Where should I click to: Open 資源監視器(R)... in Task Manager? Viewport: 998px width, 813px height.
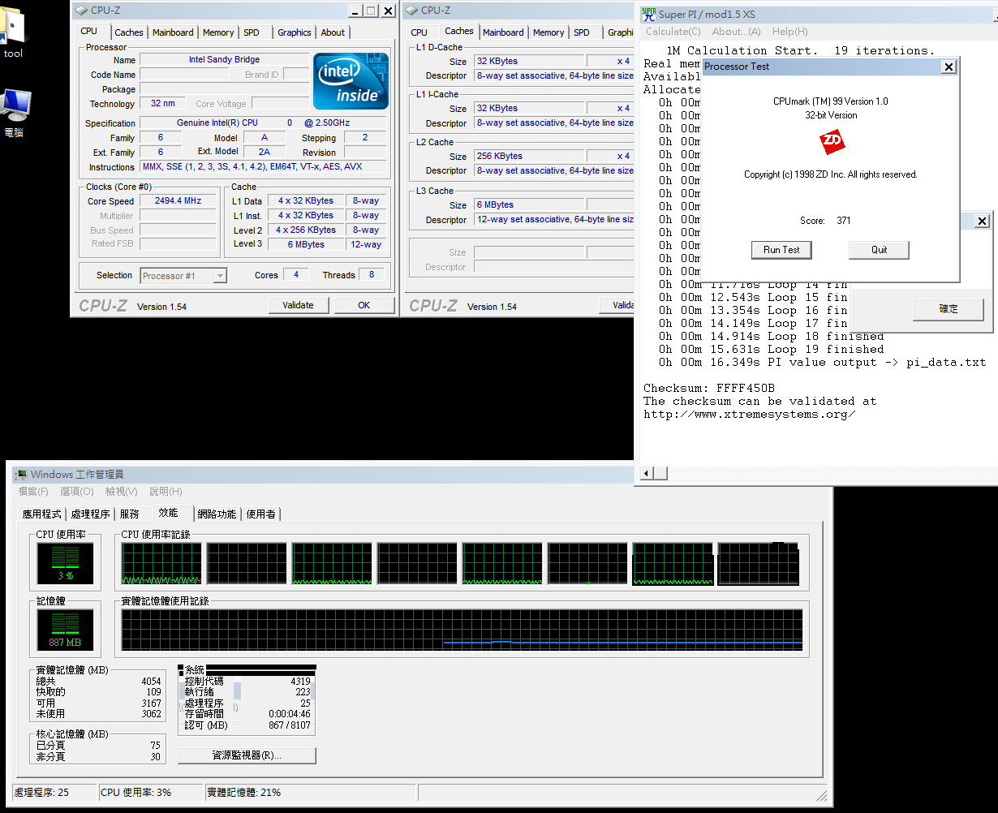click(247, 755)
